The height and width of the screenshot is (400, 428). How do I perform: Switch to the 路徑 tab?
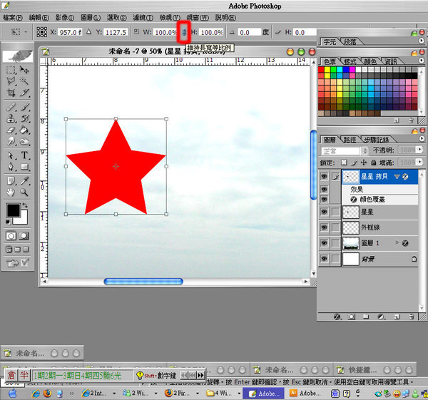pos(350,140)
